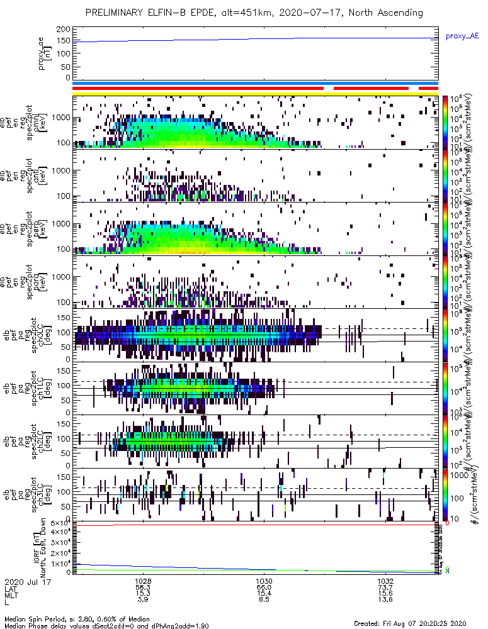Image resolution: width=488 pixels, height=629 pixels.
Task: Click the L-shell value '13.6'
Action: pyautogui.click(x=385, y=599)
